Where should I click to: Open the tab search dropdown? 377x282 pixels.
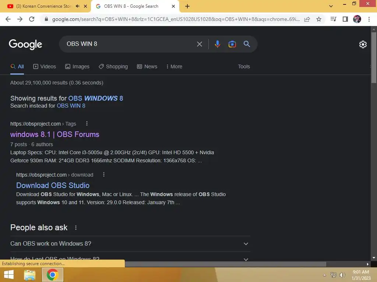(x=331, y=6)
